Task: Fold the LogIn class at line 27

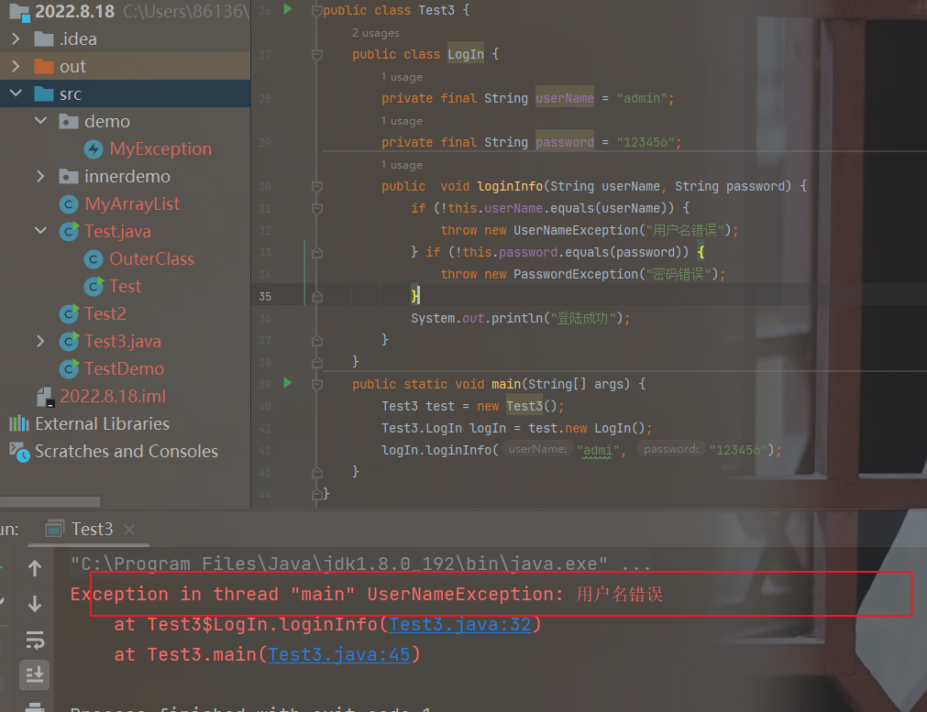Action: 317,54
